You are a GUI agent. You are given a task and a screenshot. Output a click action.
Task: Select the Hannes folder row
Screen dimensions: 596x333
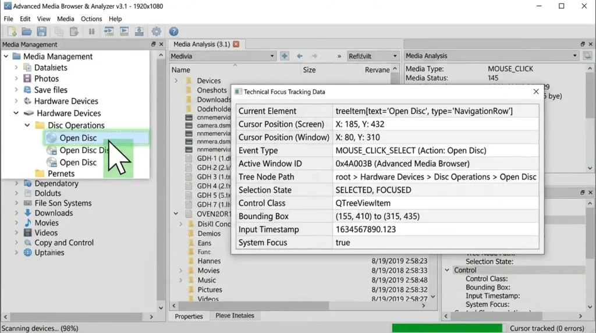(x=209, y=261)
